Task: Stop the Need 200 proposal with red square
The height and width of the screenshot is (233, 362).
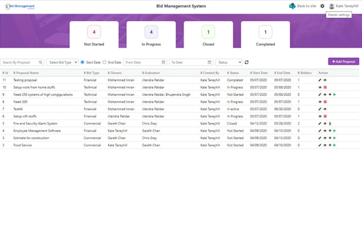Action: [x=325, y=102]
